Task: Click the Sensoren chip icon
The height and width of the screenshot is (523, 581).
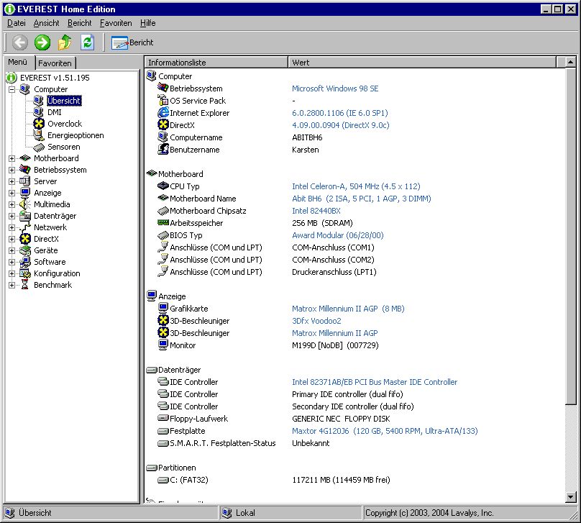Action: point(39,147)
